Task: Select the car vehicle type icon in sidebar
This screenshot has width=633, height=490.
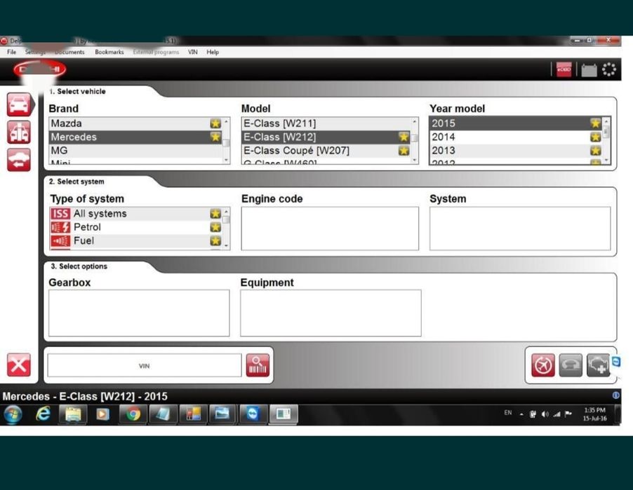Action: (19, 105)
